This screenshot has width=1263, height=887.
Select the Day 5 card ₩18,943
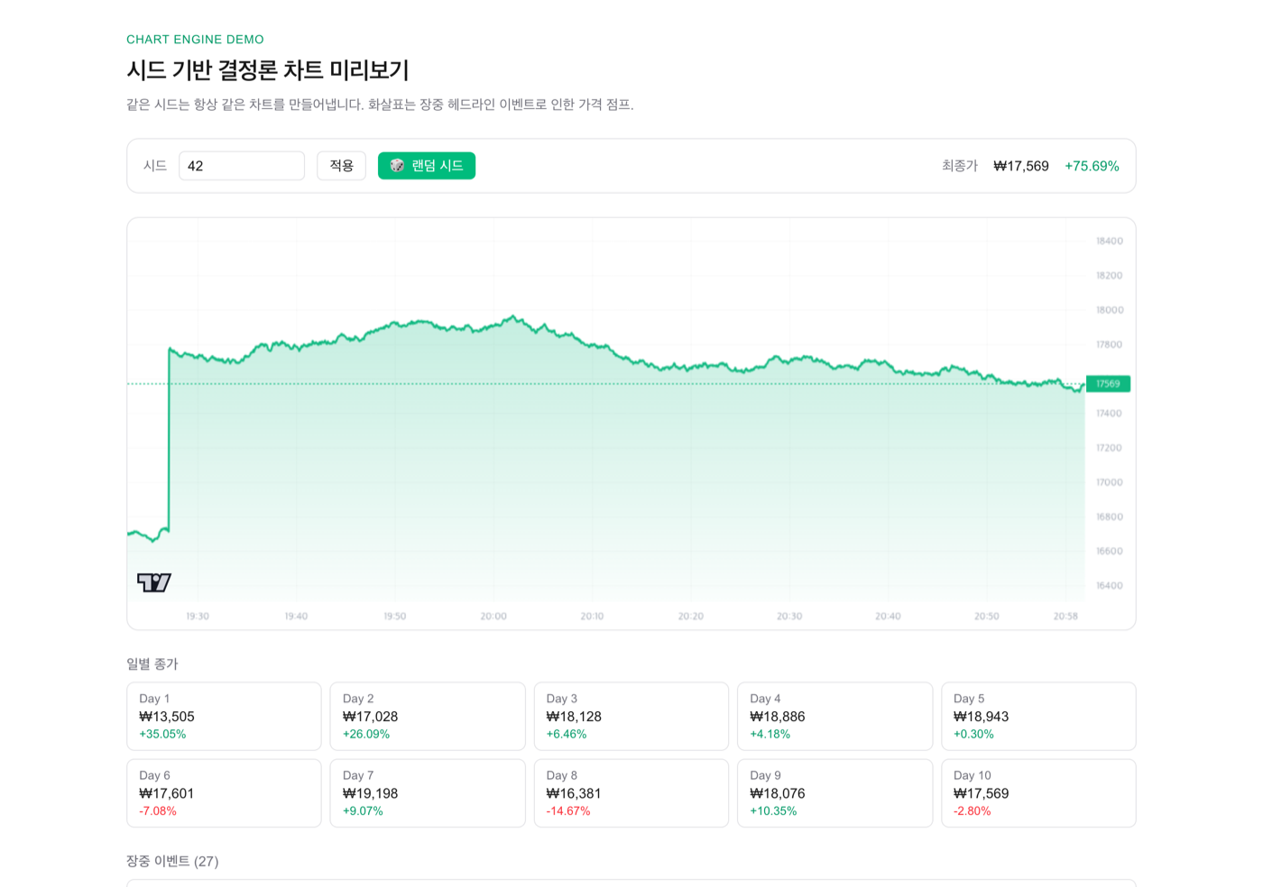click(1038, 717)
